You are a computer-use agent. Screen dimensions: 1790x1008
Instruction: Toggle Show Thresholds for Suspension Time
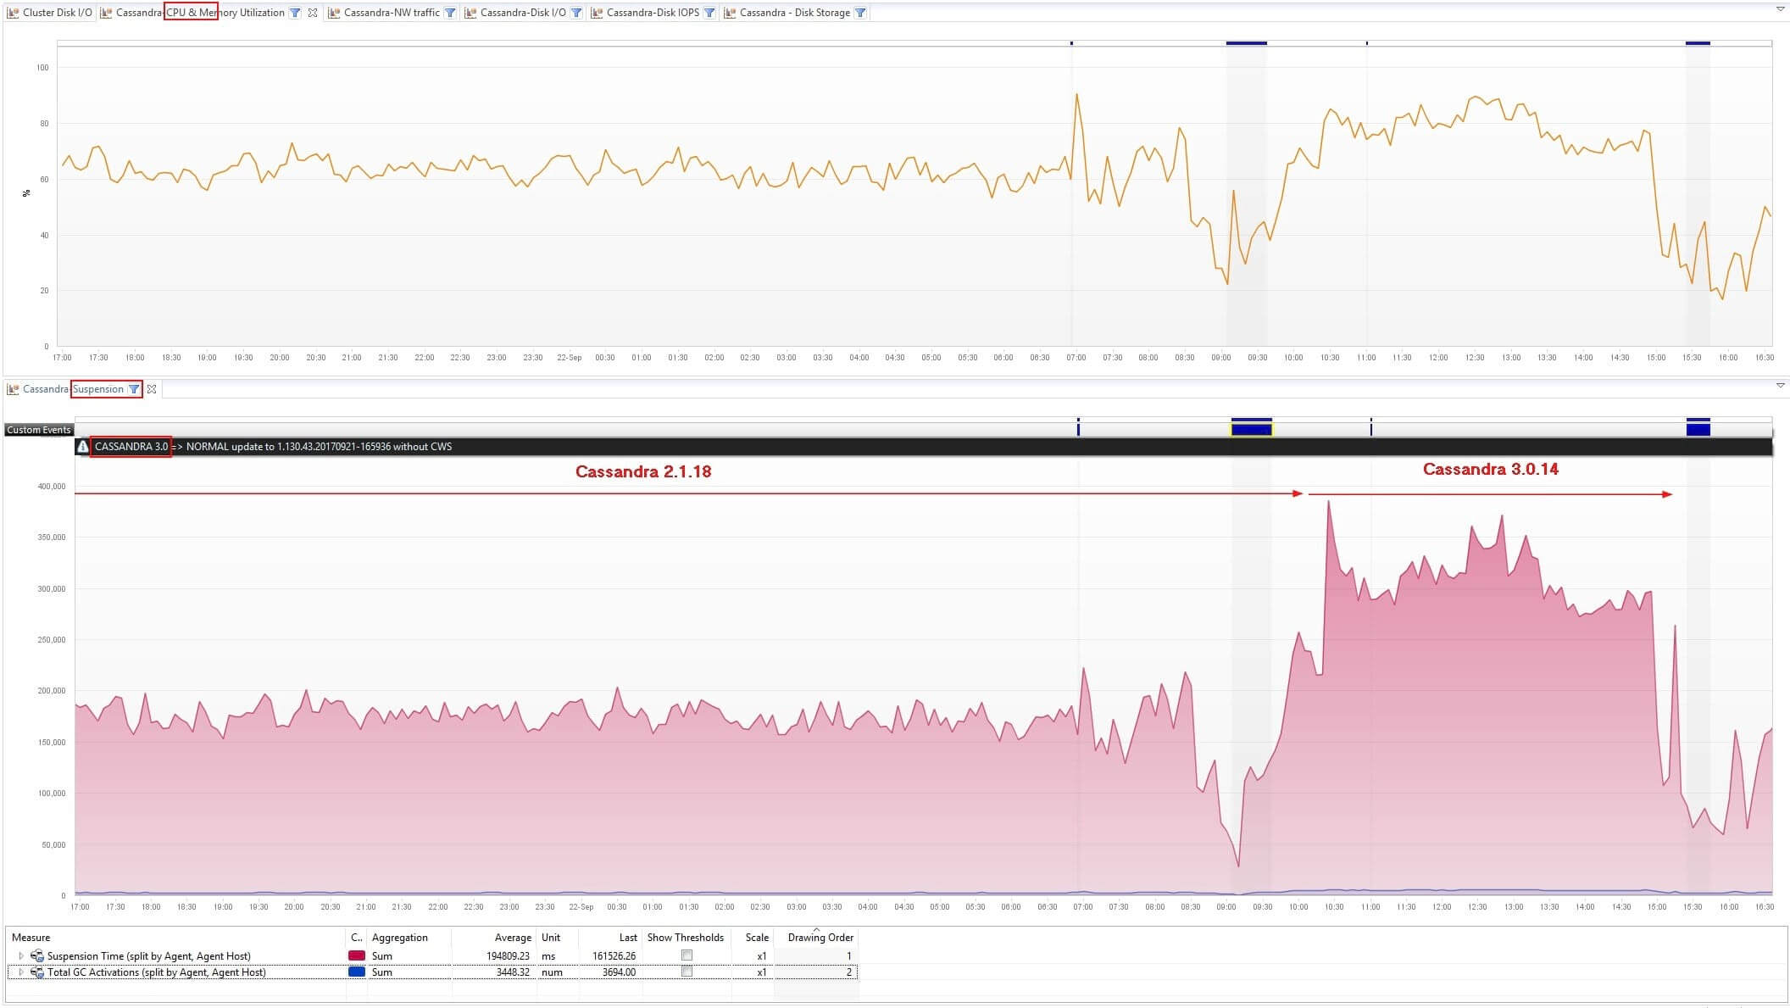[x=687, y=955]
